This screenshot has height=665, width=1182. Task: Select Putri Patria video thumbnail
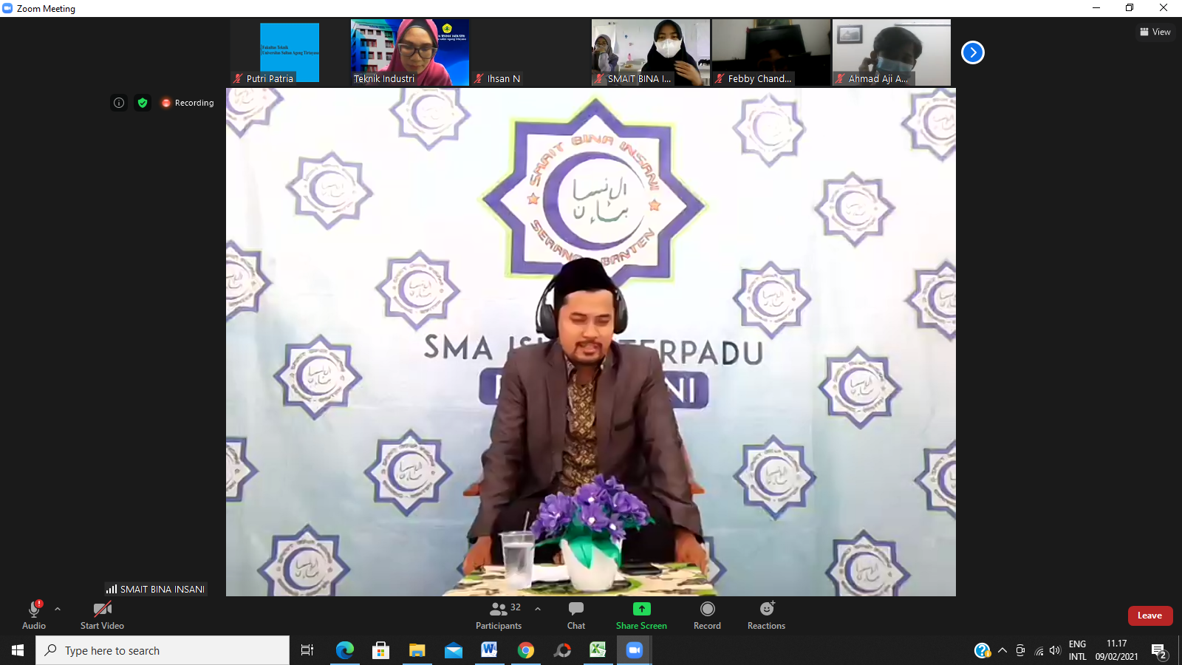coord(289,52)
